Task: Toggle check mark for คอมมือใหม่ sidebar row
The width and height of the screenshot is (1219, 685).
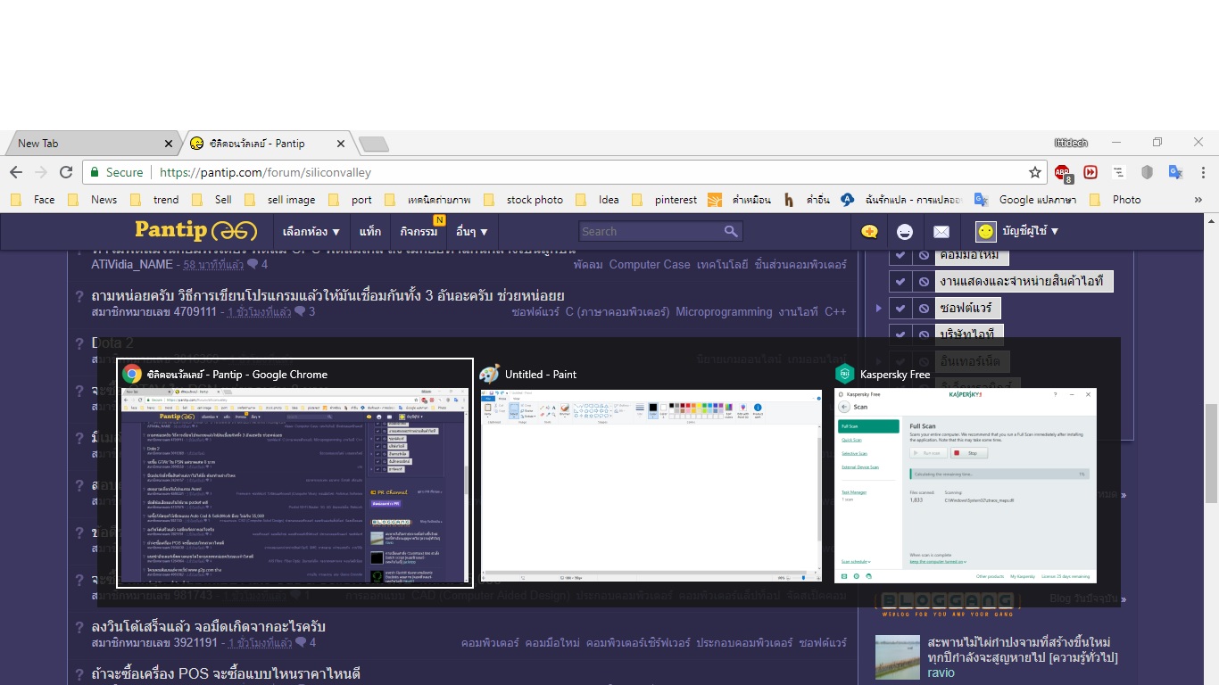Action: click(x=900, y=256)
